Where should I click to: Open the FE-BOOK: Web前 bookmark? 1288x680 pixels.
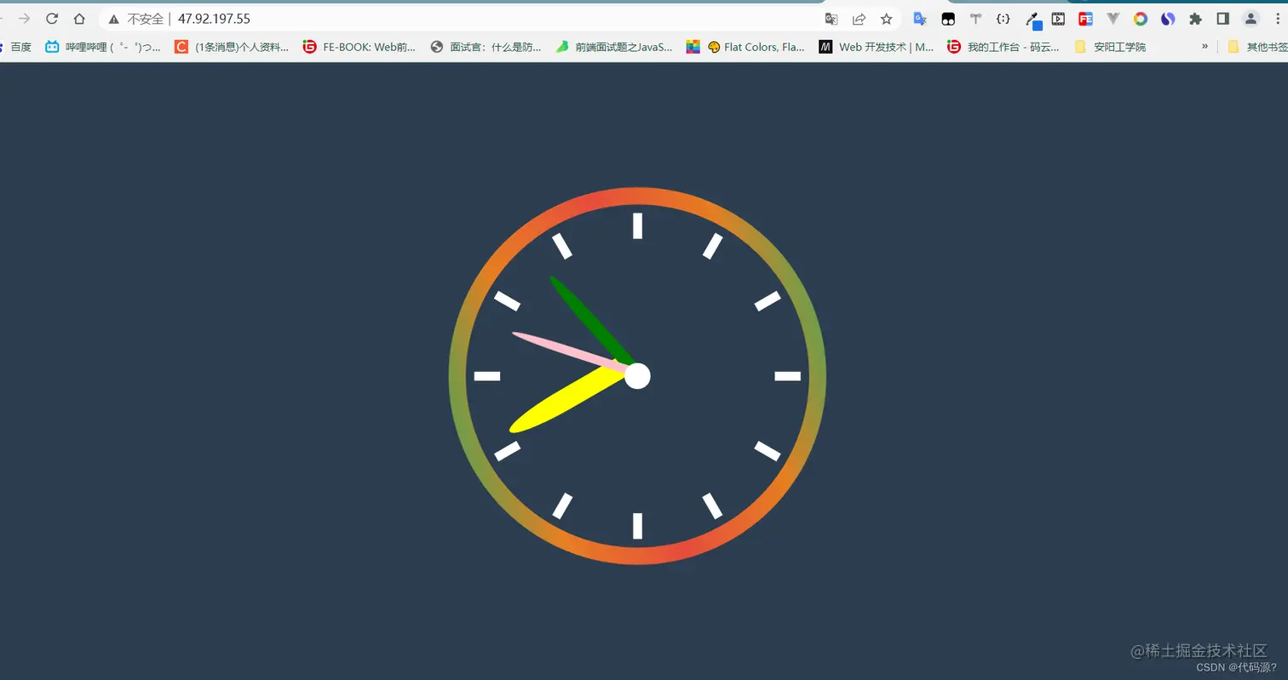(x=359, y=47)
